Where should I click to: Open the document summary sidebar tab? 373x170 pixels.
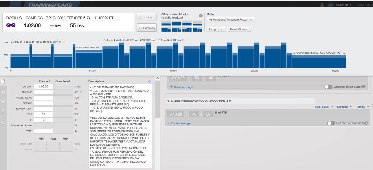pos(3,81)
